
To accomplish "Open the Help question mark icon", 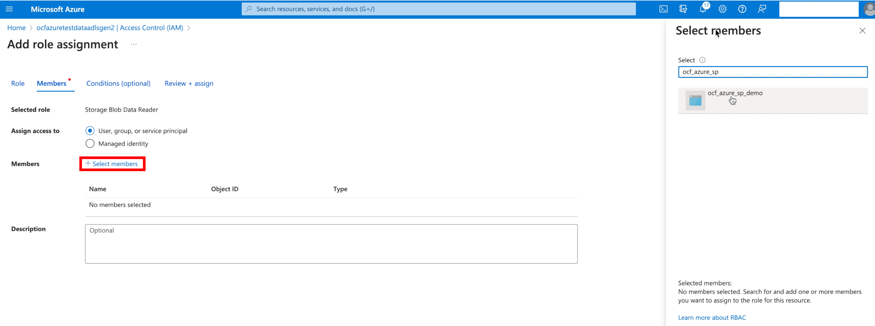I will 742,9.
